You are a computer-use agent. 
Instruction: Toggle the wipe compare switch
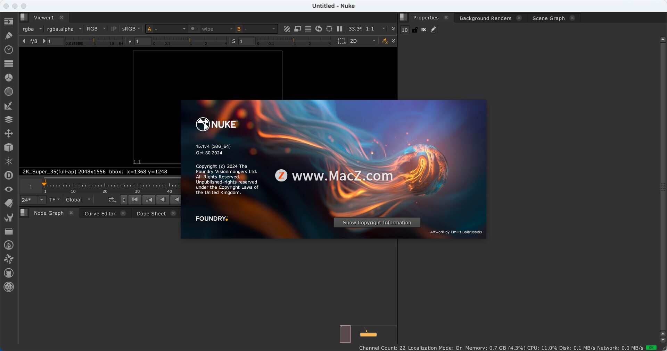pyautogui.click(x=194, y=29)
